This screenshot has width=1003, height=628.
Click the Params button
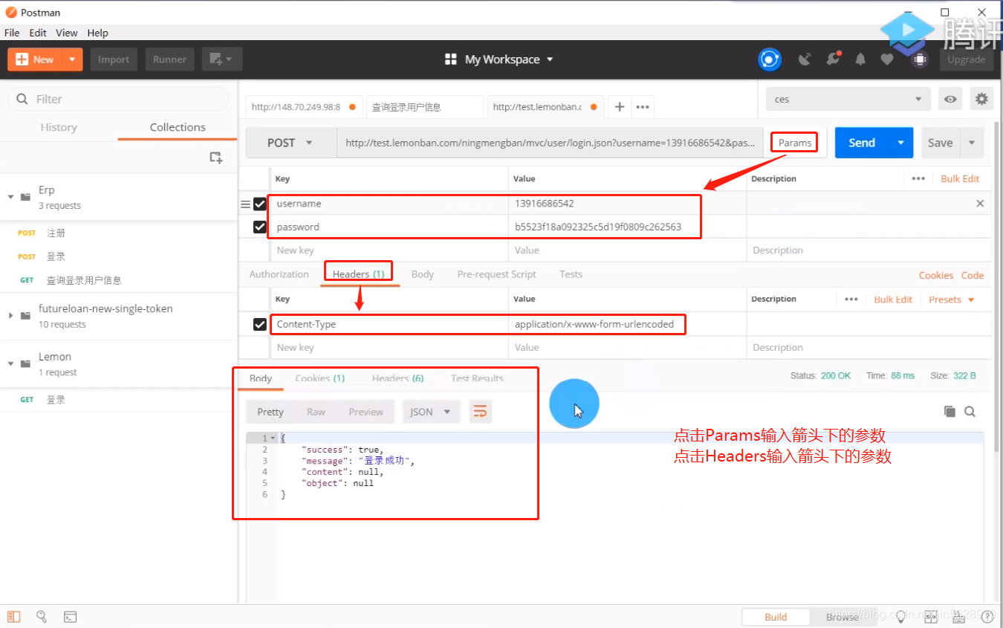pyautogui.click(x=794, y=143)
